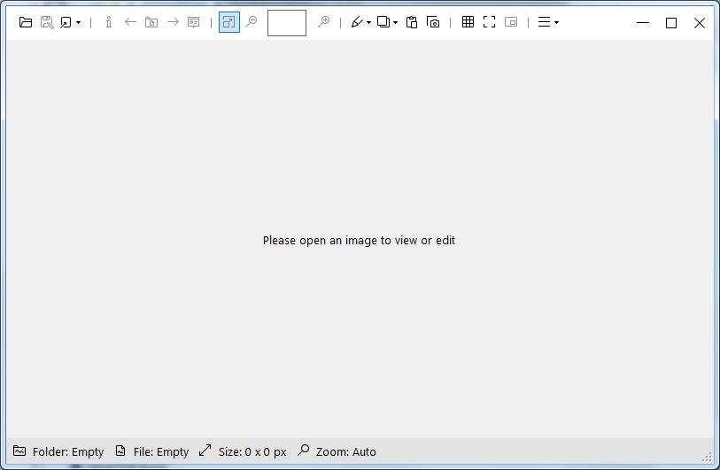Click the File: Empty status item
Screen dimensions: 720x470
tap(151, 451)
